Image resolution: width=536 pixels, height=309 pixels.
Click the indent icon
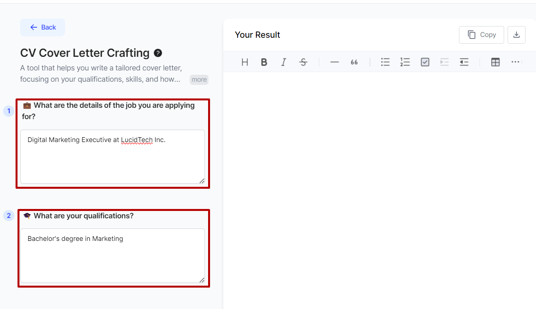click(444, 62)
